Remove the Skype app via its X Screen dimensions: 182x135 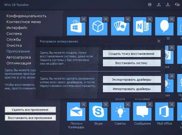(106, 104)
